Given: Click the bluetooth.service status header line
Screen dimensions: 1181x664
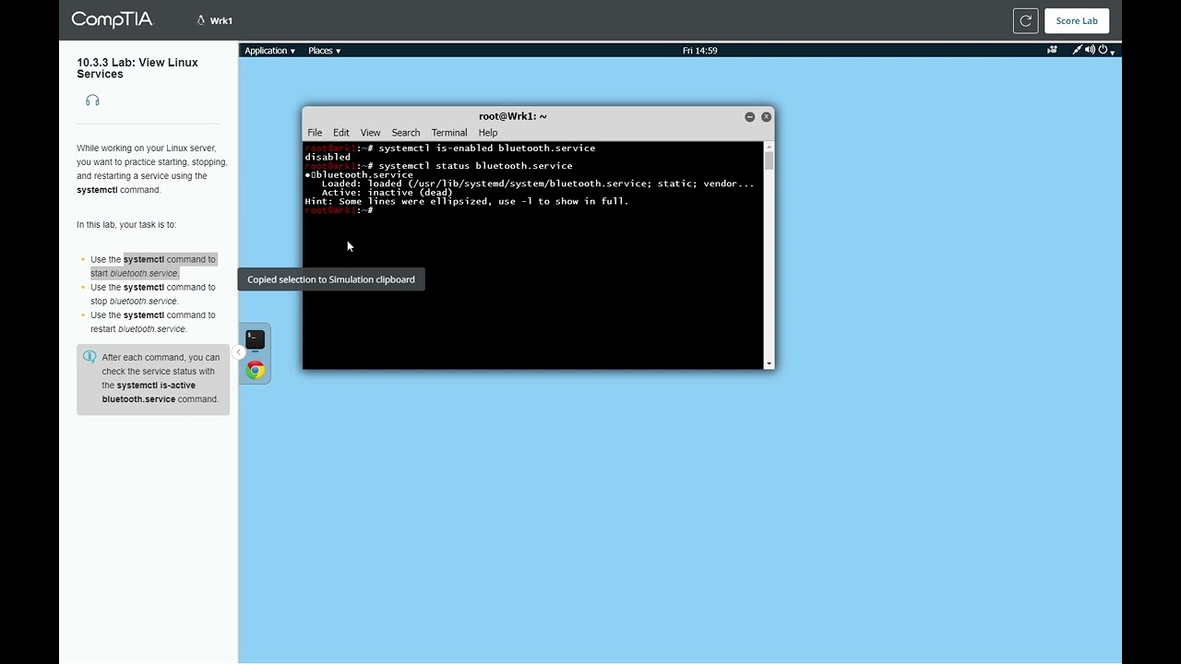Looking at the screenshot, I should click(359, 174).
